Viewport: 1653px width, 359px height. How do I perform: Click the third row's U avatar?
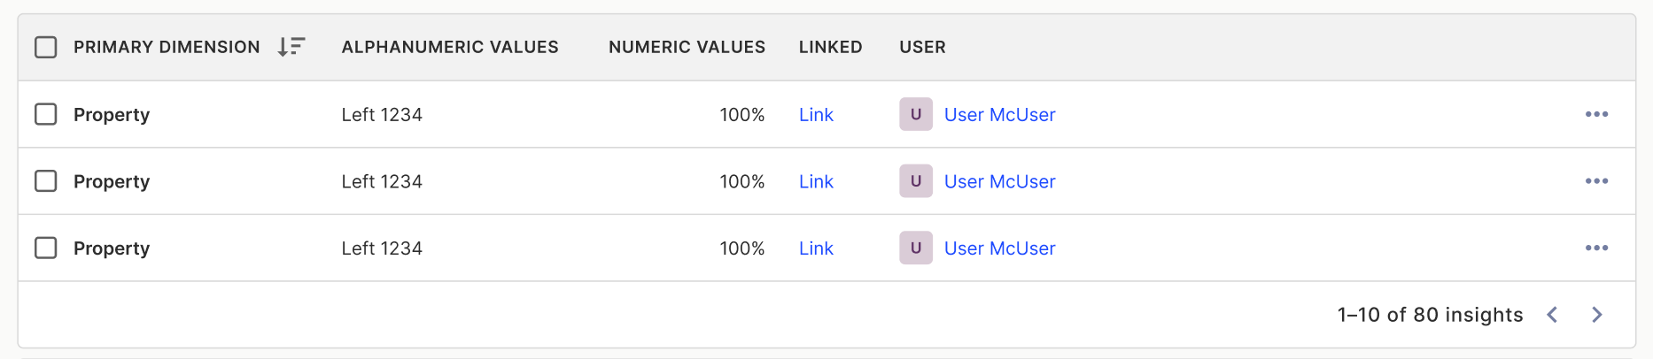point(916,248)
